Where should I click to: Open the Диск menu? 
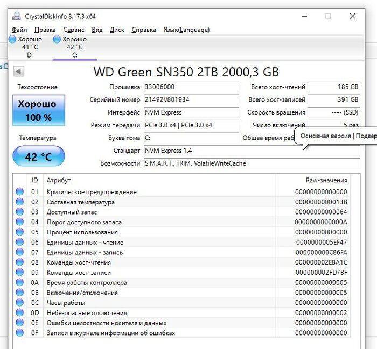pos(117,30)
